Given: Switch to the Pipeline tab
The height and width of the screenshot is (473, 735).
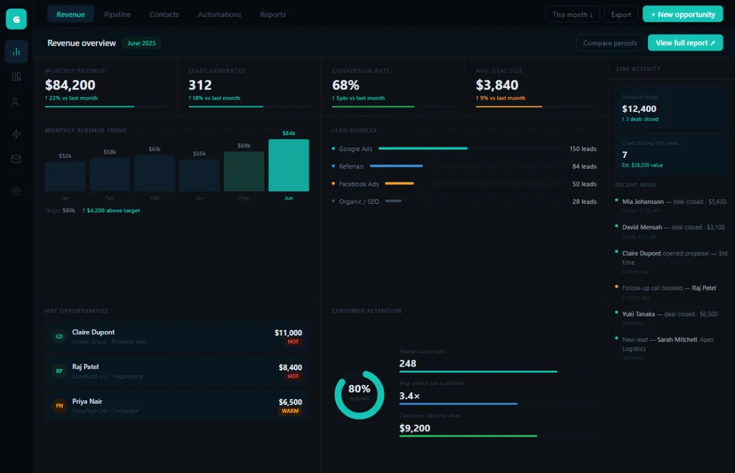Looking at the screenshot, I should tap(117, 14).
